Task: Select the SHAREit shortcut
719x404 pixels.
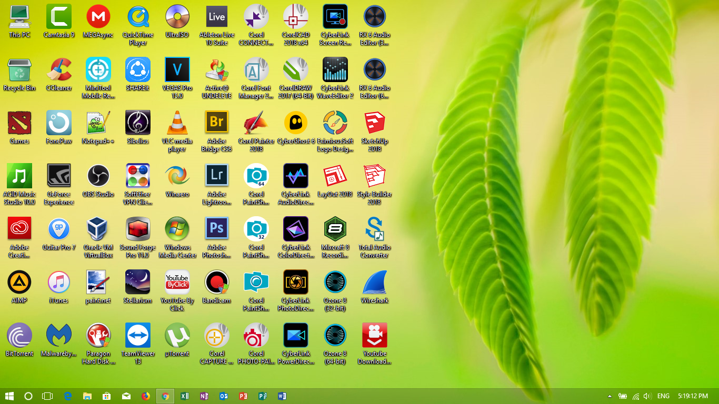Action: pyautogui.click(x=138, y=69)
